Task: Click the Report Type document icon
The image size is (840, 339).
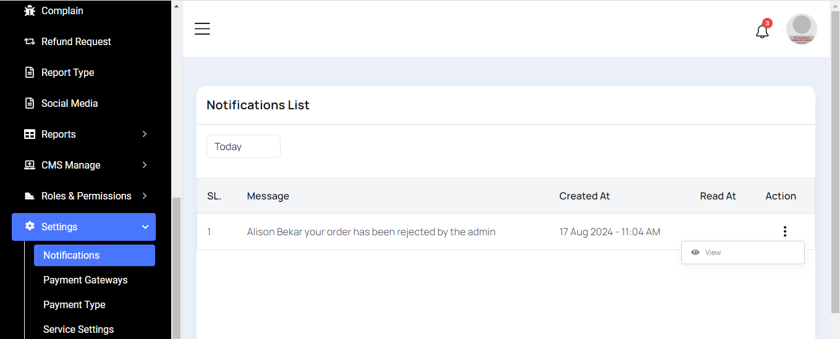Action: click(x=29, y=72)
